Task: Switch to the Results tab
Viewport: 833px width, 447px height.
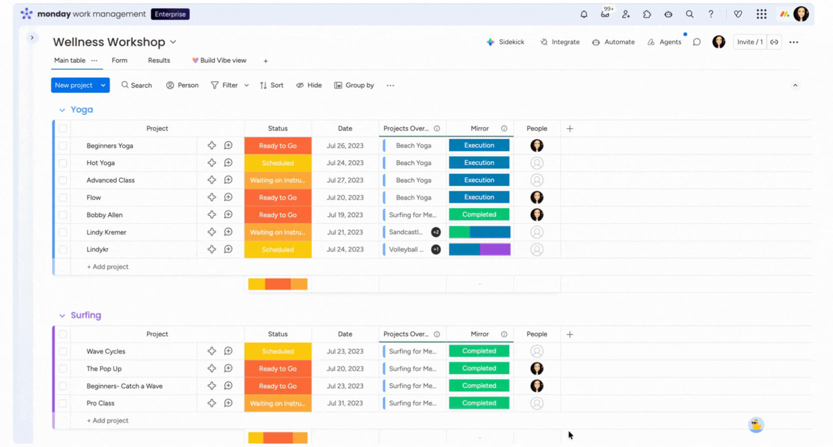Action: click(159, 60)
